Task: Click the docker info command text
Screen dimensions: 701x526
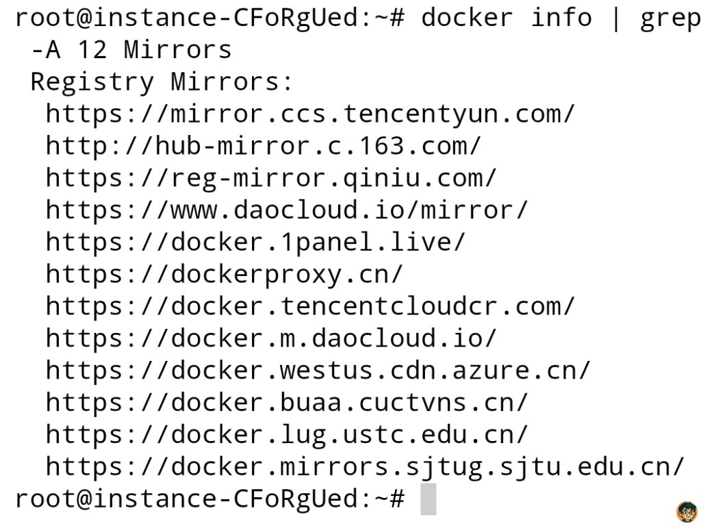Action: click(x=507, y=18)
